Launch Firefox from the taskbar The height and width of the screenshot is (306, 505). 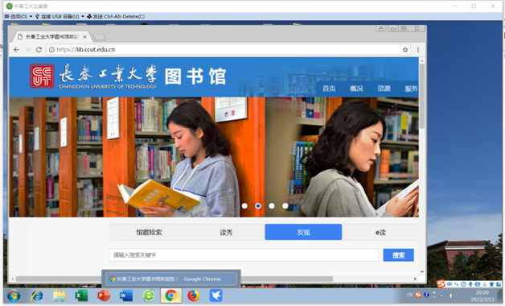(x=193, y=296)
